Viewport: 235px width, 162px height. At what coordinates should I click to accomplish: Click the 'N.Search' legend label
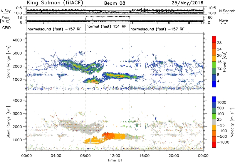[x=227, y=11]
